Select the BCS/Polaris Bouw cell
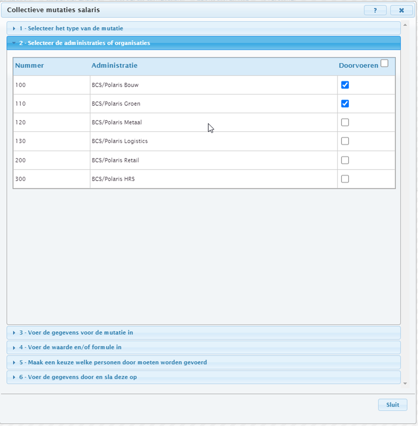The height and width of the screenshot is (426, 418). coord(214,85)
